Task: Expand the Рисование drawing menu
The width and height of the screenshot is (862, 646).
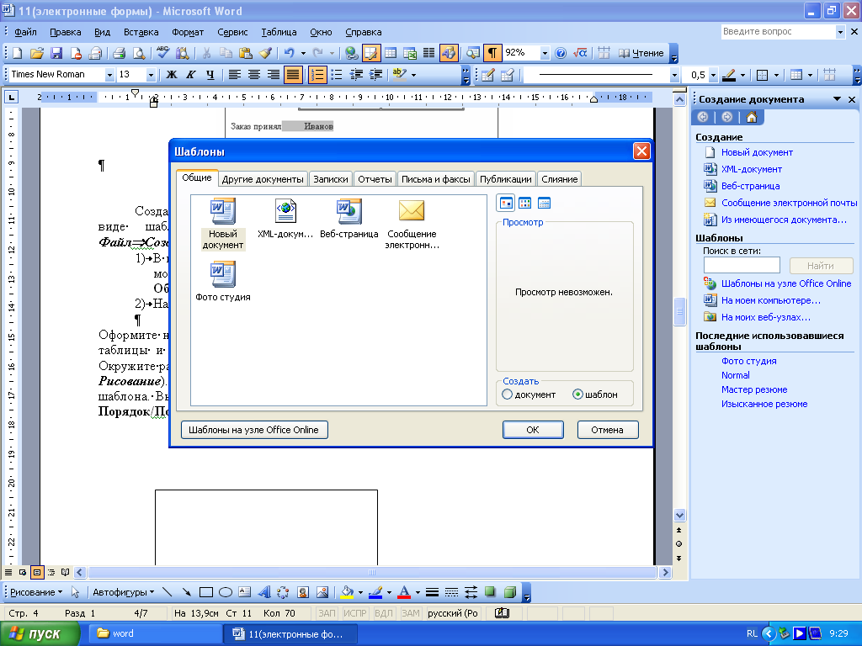Action: [36, 592]
